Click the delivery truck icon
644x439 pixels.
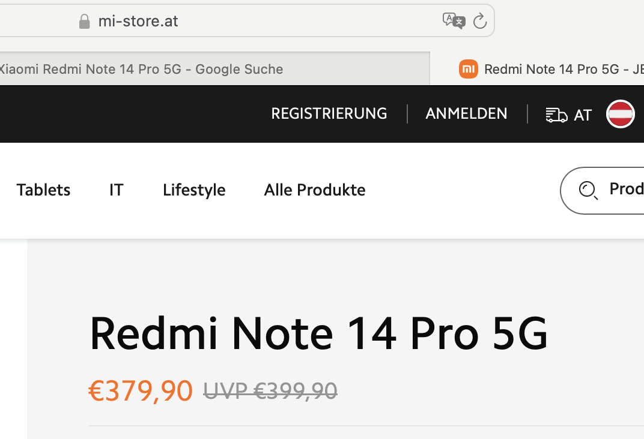556,115
